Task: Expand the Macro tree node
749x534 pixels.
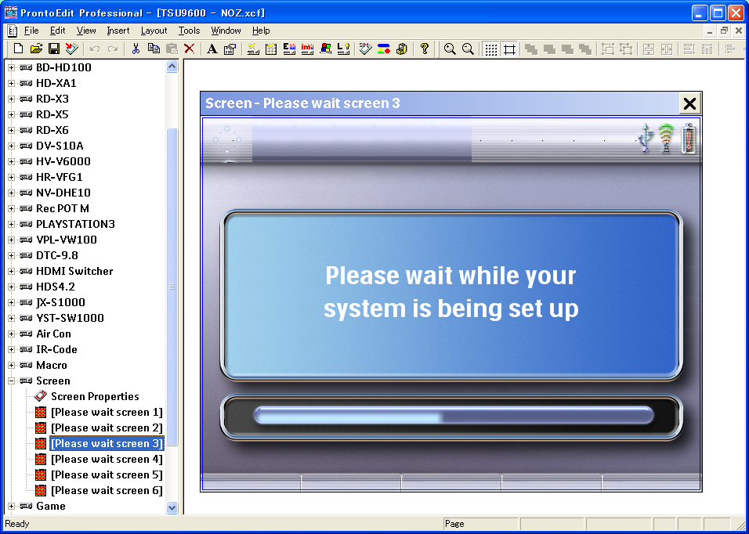Action: 12,365
